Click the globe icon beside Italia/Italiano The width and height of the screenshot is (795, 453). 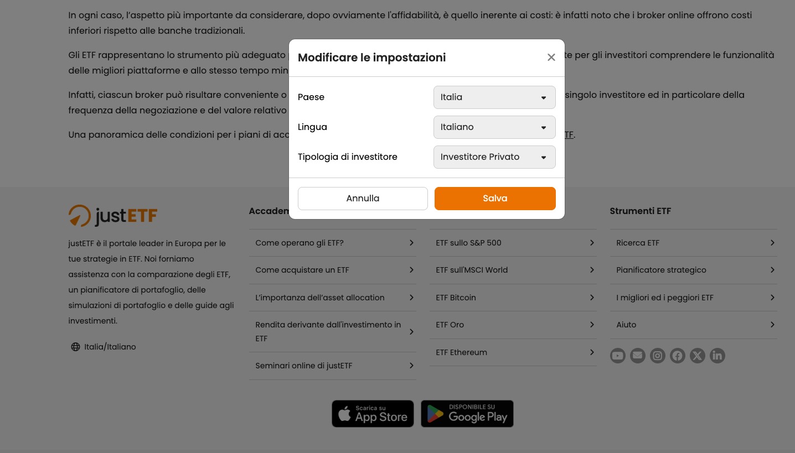click(76, 347)
